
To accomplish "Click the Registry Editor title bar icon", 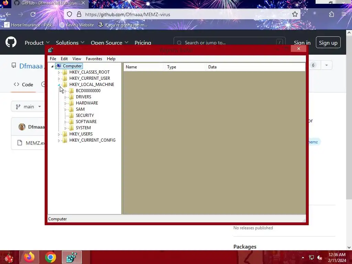I will (x=51, y=50).
